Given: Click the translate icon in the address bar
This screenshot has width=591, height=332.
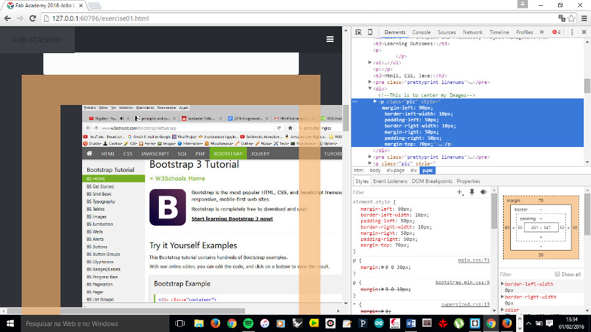Looking at the screenshot, I should (x=561, y=18).
